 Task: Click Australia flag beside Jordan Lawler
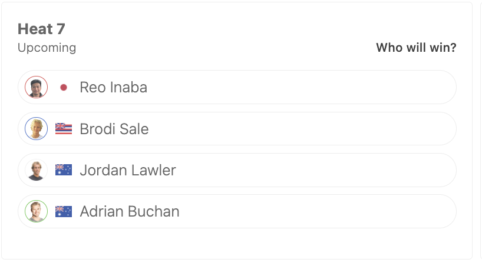[x=64, y=170]
